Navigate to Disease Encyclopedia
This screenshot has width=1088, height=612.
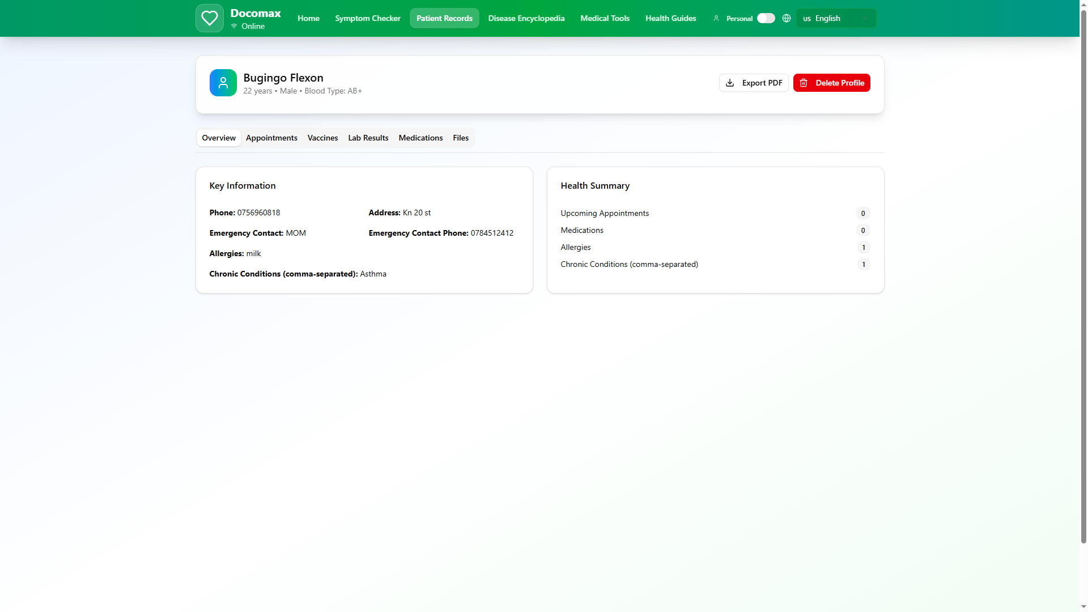(526, 18)
